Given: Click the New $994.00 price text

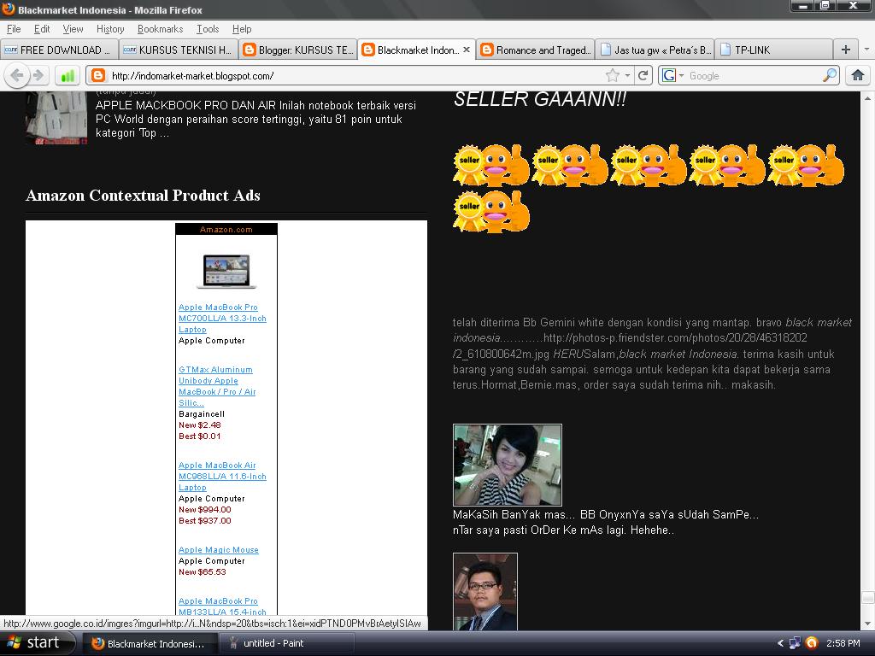Looking at the screenshot, I should pos(205,509).
